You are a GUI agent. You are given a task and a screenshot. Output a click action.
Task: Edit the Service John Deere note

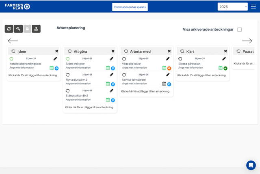coord(167,75)
